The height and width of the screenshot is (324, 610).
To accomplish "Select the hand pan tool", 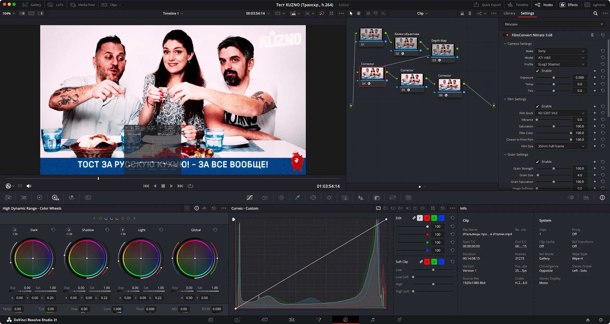I will click(358, 13).
